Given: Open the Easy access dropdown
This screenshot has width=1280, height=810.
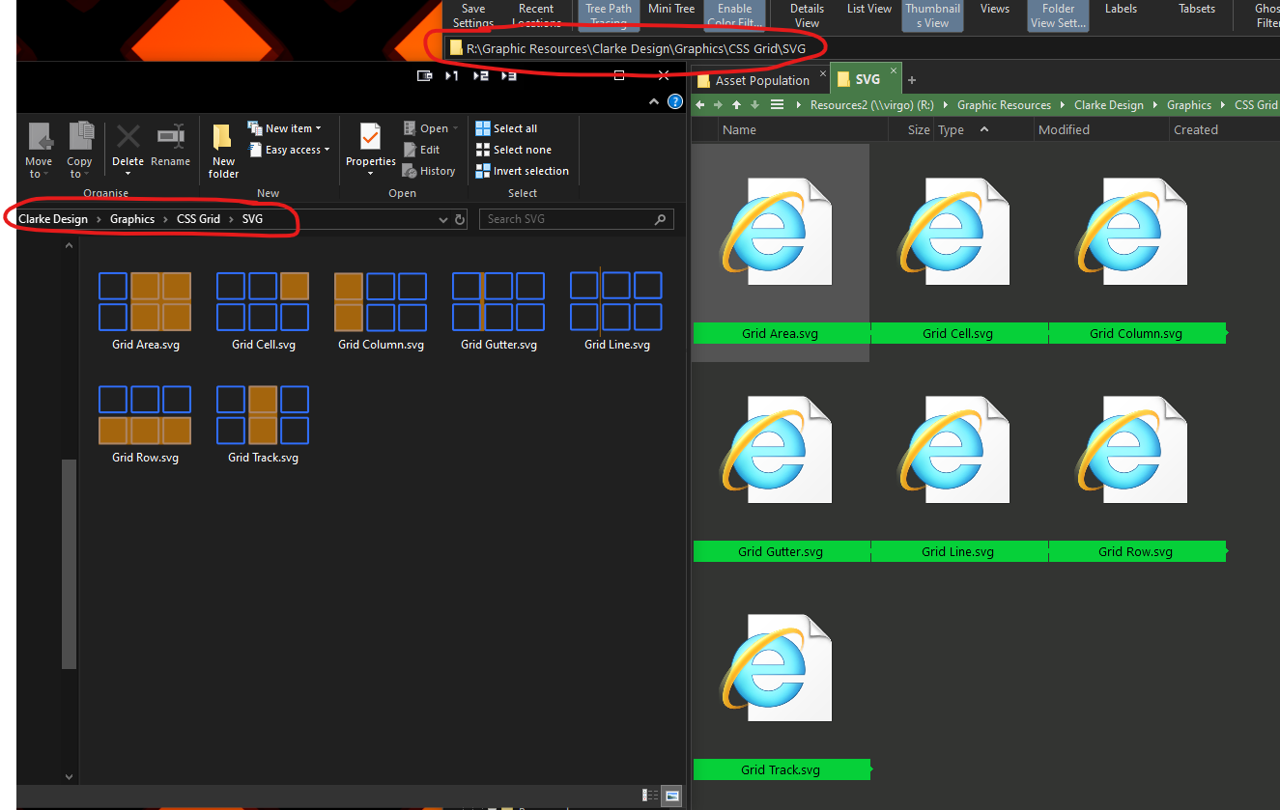Looking at the screenshot, I should 289,150.
